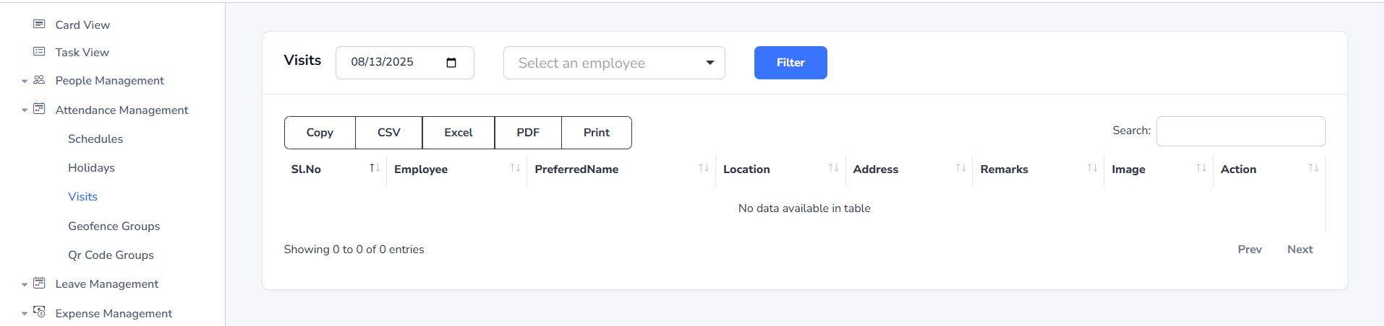1385x326 pixels.
Task: Go to Schedules in sidebar
Action: [x=95, y=139]
